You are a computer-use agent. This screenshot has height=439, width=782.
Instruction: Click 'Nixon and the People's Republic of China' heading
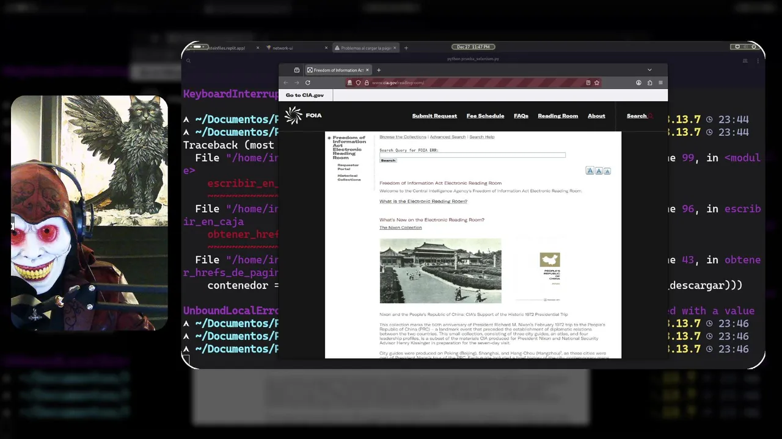pyautogui.click(x=473, y=315)
